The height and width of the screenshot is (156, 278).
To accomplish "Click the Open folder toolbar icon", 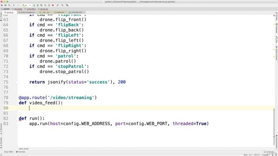I will pos(2,5).
